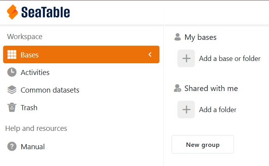Click the shared-user icon beside Shared with me
The width and height of the screenshot is (269, 166).
click(177, 88)
